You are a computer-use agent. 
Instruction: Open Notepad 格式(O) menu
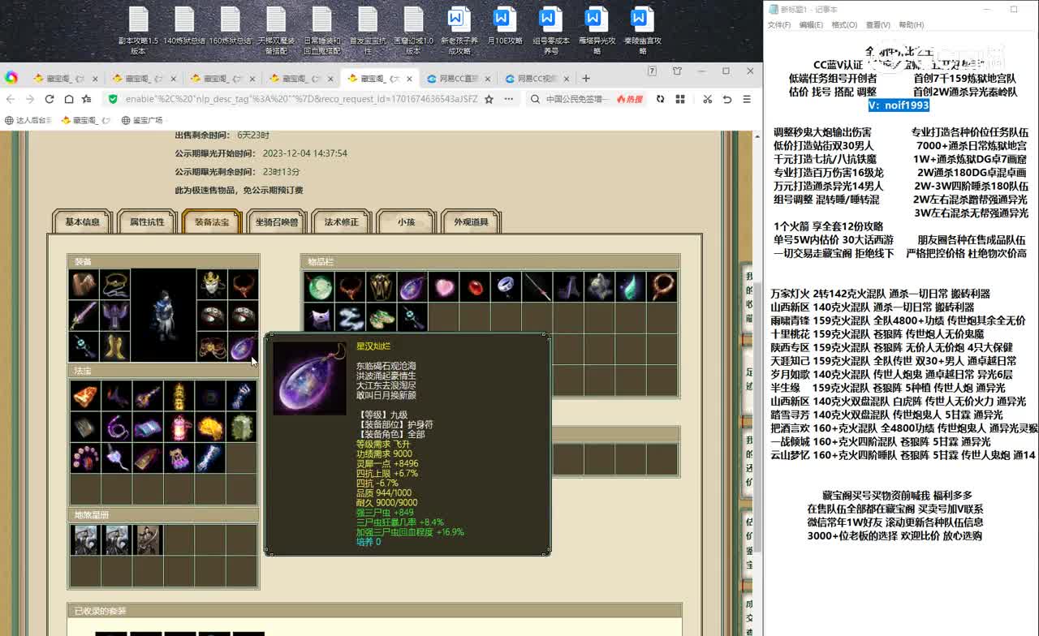click(844, 25)
